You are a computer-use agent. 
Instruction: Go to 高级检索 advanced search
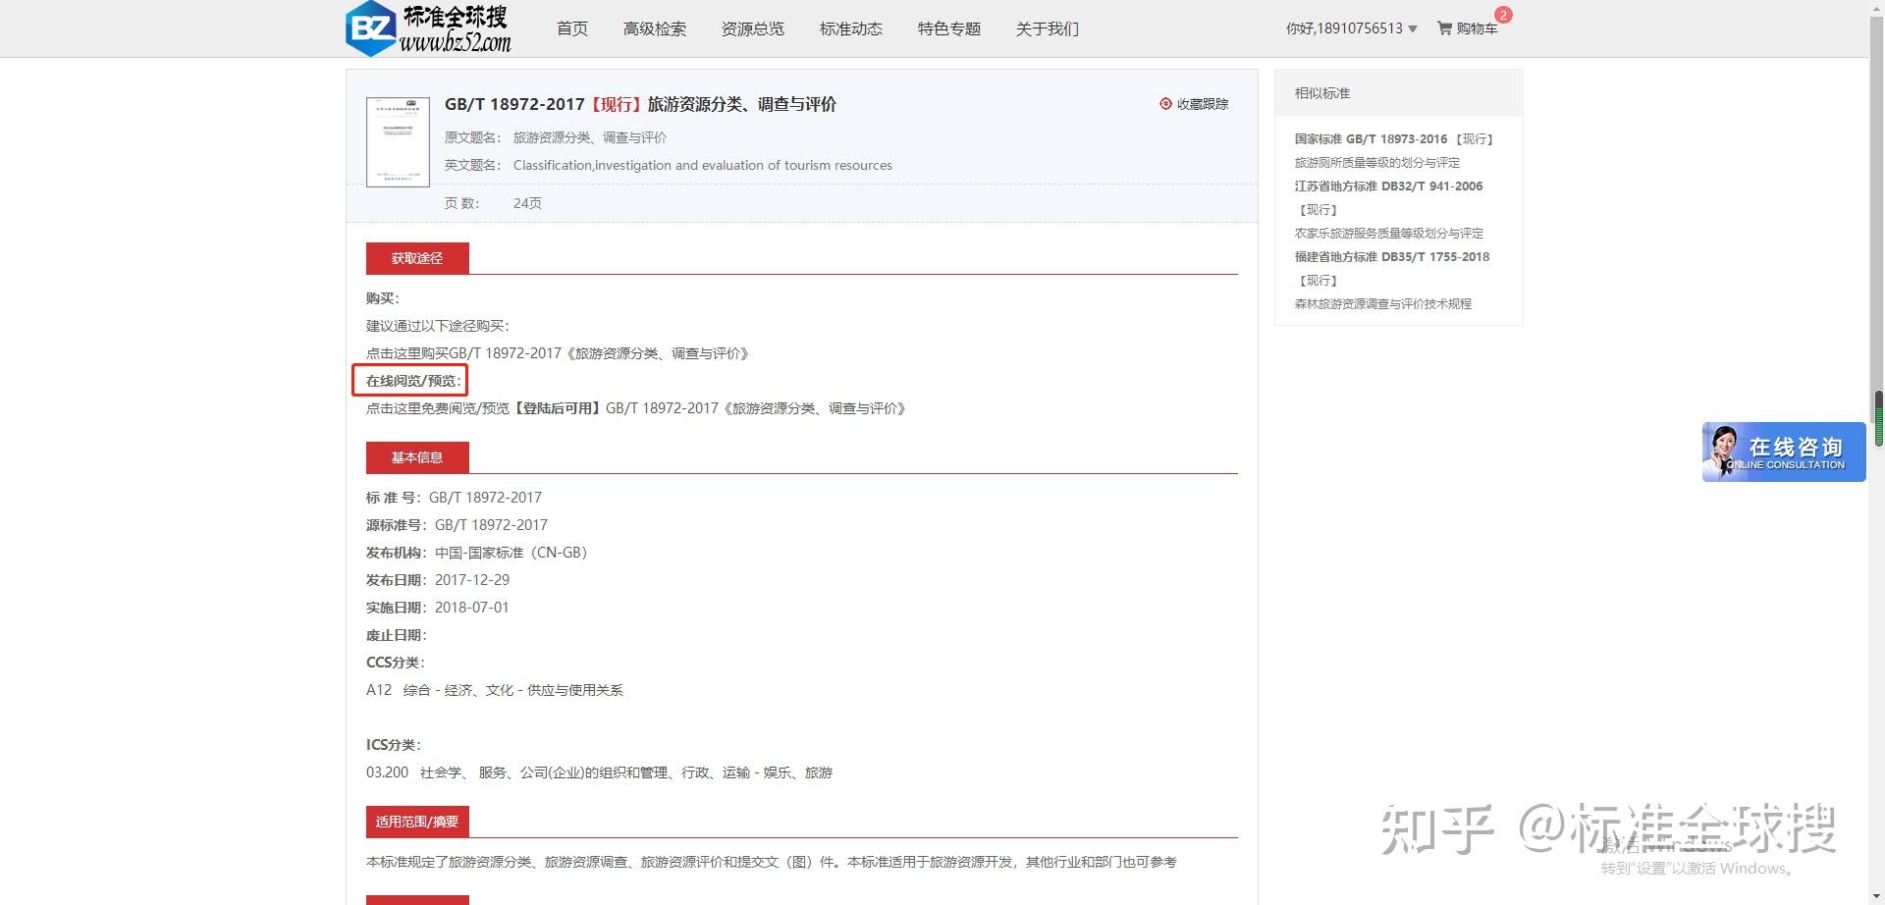[x=654, y=28]
